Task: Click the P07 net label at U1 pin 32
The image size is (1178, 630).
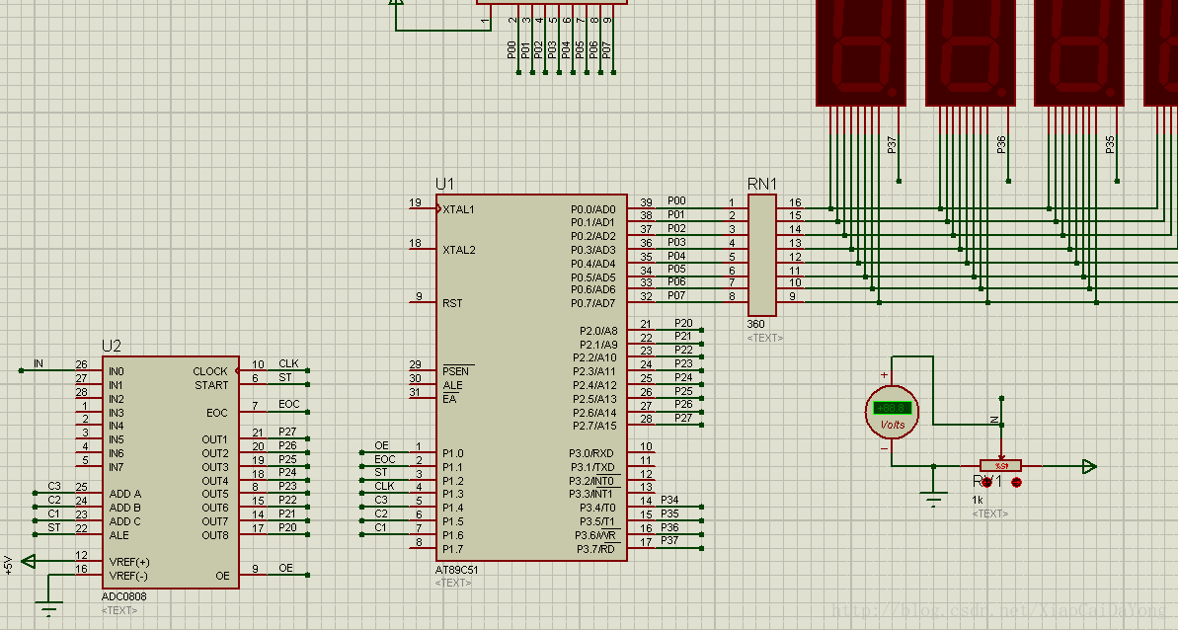Action: 677,296
